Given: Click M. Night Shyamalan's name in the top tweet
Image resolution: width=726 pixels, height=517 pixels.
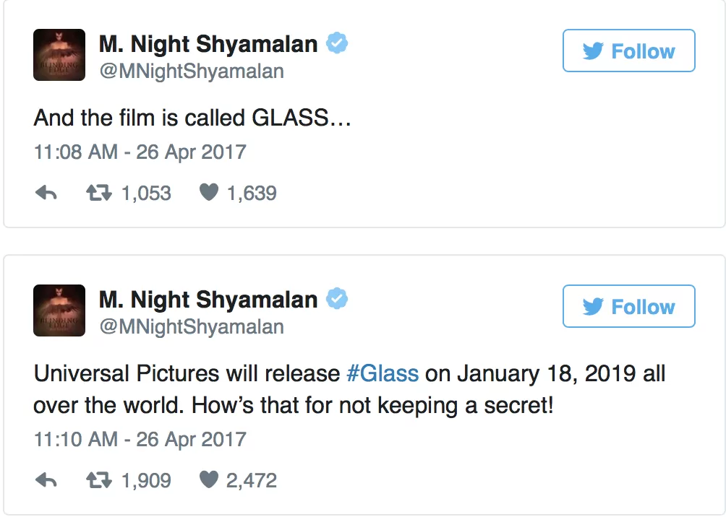Looking at the screenshot, I should pyautogui.click(x=208, y=44).
